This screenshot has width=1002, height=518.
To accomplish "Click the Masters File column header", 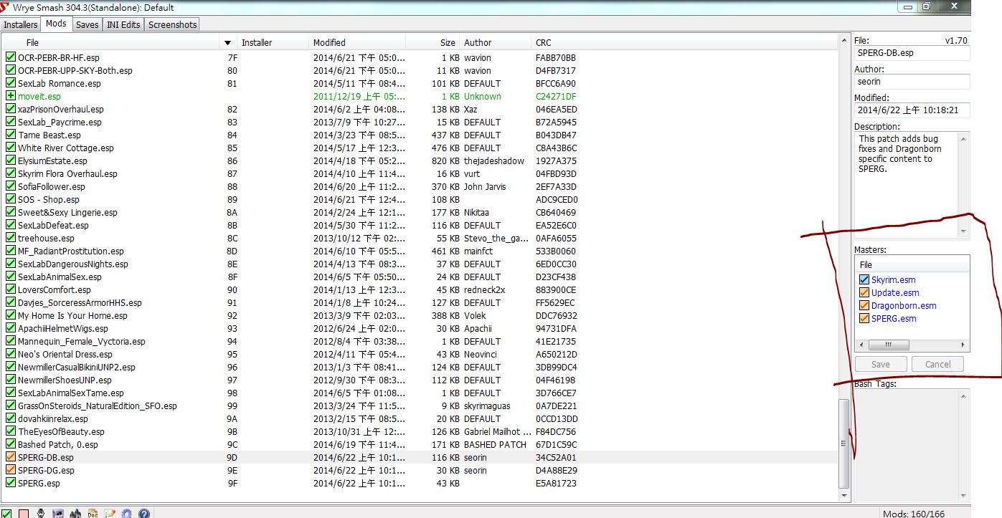I will point(912,265).
